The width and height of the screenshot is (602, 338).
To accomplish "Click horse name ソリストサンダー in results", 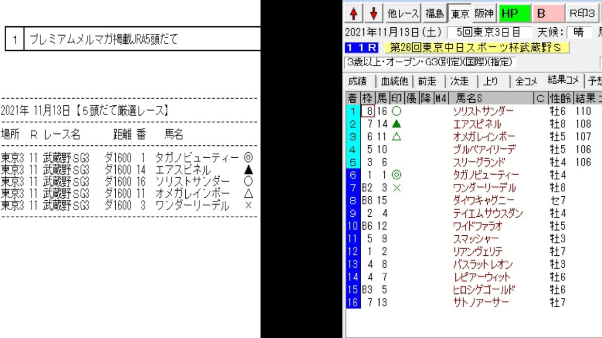I will (x=483, y=111).
